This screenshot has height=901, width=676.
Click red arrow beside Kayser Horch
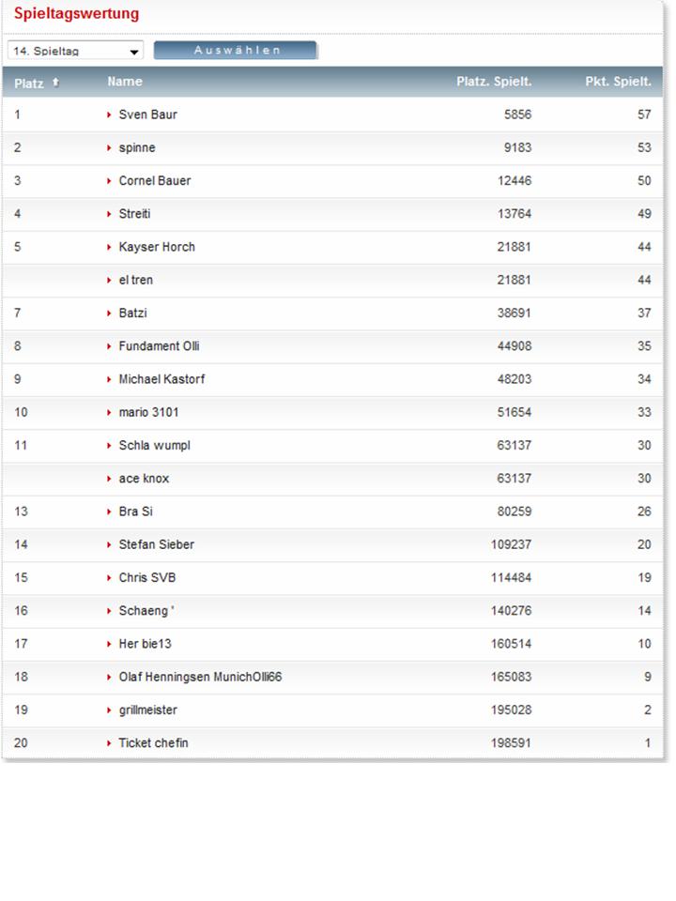click(x=110, y=247)
